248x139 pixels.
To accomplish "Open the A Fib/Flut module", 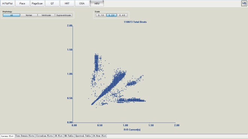I will 8,3.
